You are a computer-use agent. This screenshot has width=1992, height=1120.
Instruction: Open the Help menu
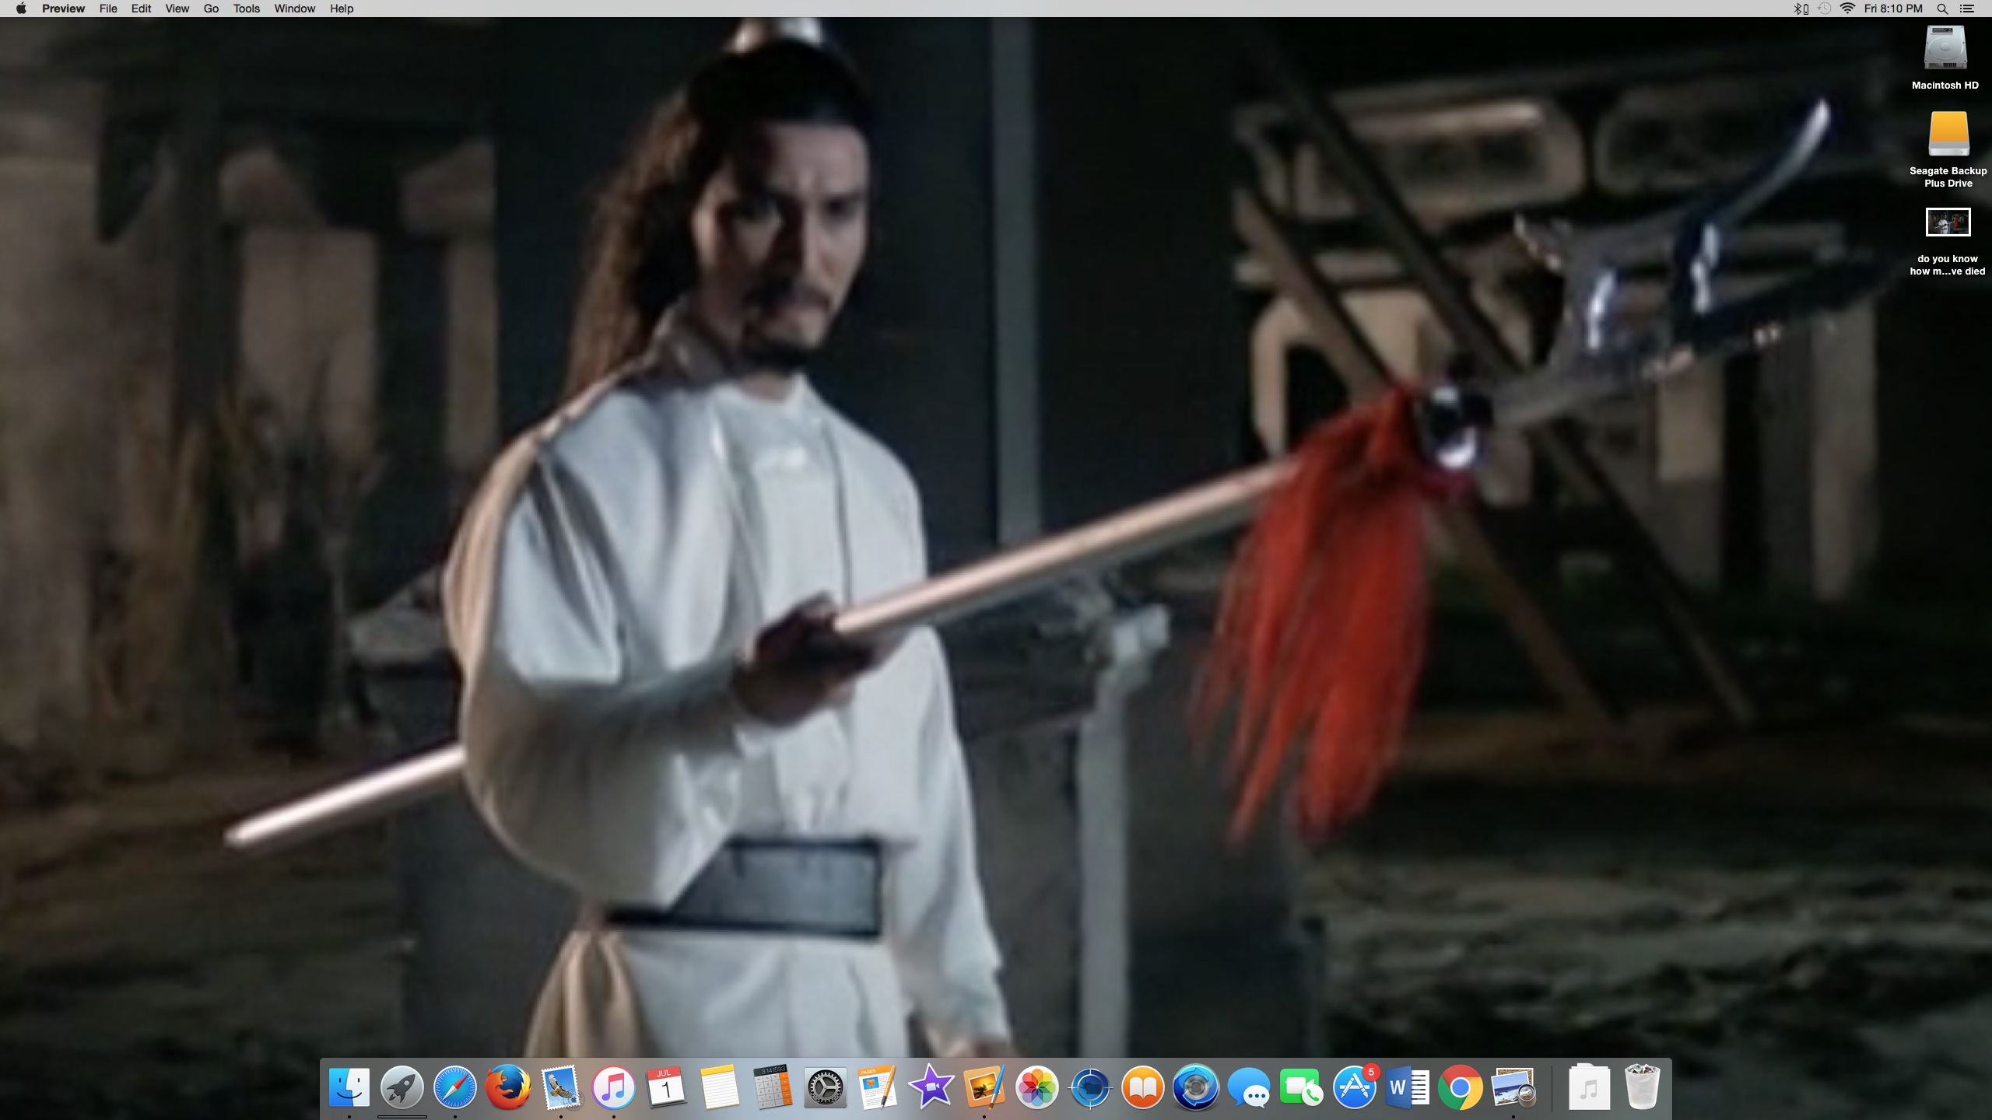point(342,9)
